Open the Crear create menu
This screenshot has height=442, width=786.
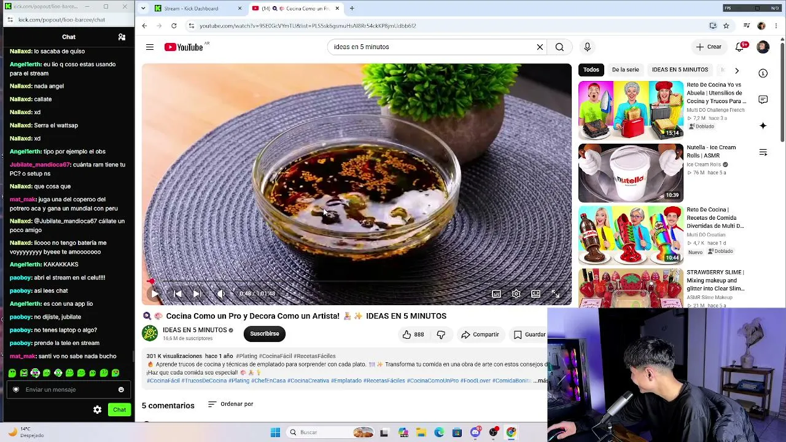click(x=709, y=47)
